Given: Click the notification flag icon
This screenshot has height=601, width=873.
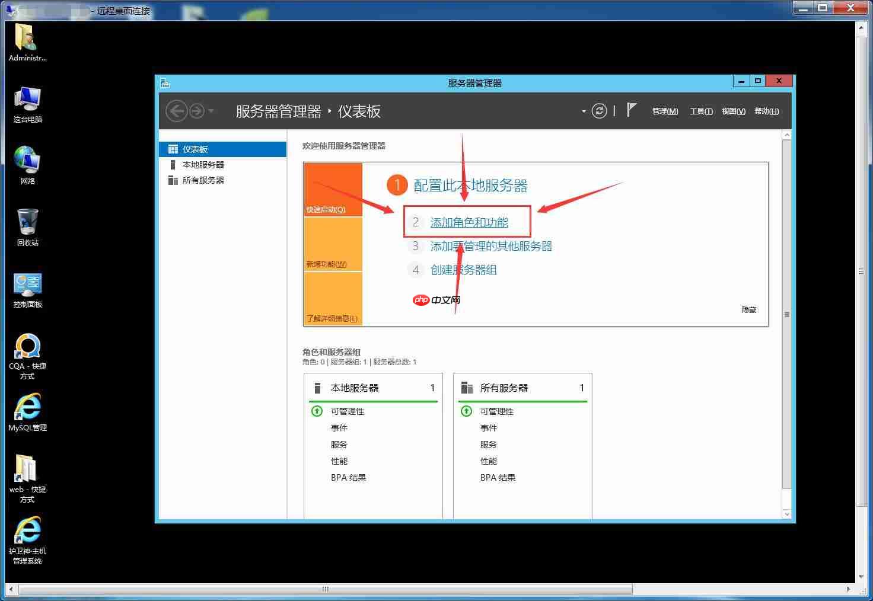Looking at the screenshot, I should (632, 110).
